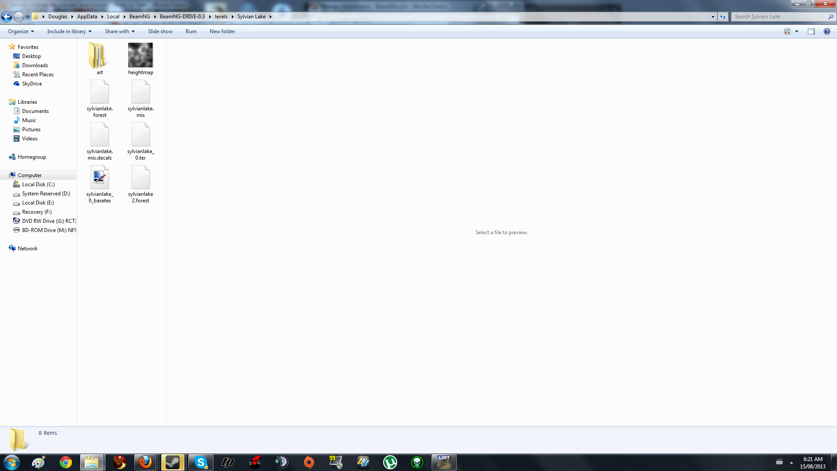
Task: Show hidden system tray icons
Action: click(791, 463)
